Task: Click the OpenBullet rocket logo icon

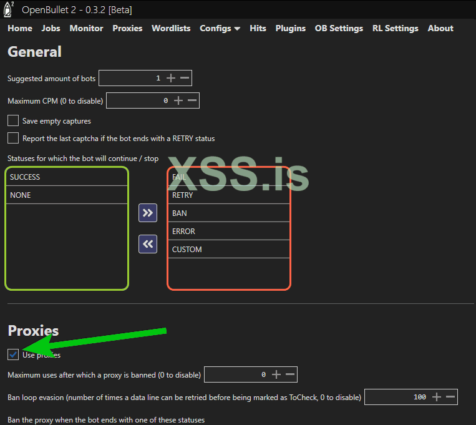Action: click(x=9, y=9)
